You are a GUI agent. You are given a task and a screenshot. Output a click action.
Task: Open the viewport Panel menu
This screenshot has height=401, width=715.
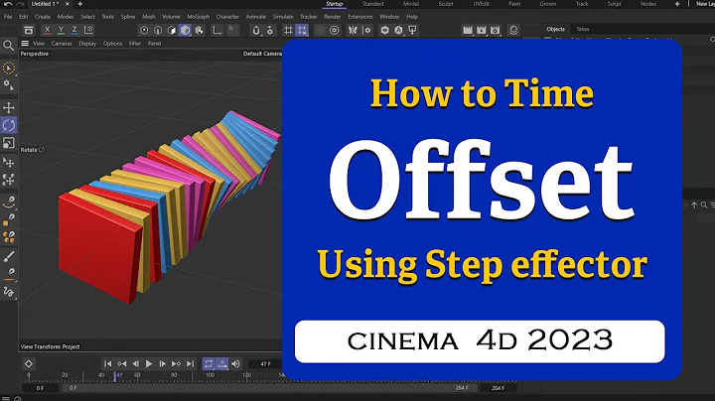tap(155, 44)
